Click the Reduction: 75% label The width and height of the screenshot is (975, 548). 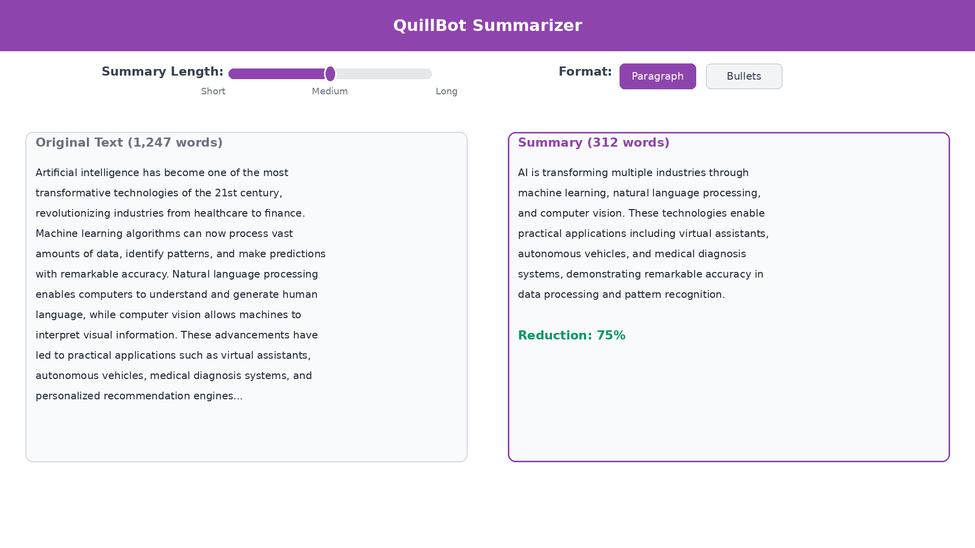(571, 335)
